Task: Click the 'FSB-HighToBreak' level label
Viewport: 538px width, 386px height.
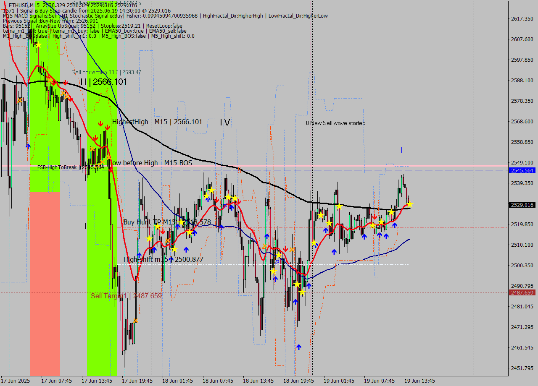Action: pos(57,167)
